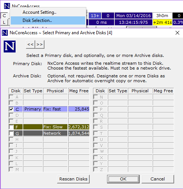
Task: Check the disk F checkbox
Action: pyautogui.click(x=11, y=127)
